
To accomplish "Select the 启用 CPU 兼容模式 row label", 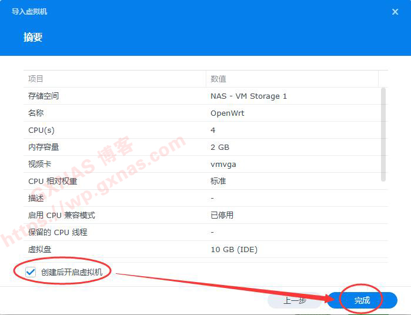I will click(61, 215).
